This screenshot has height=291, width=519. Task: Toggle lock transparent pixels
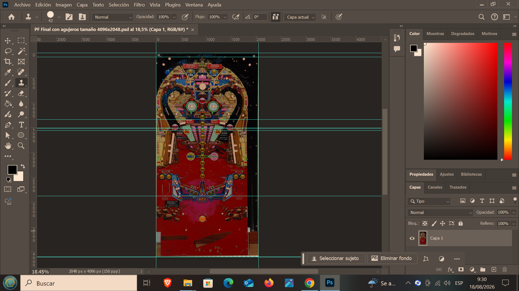(425, 224)
